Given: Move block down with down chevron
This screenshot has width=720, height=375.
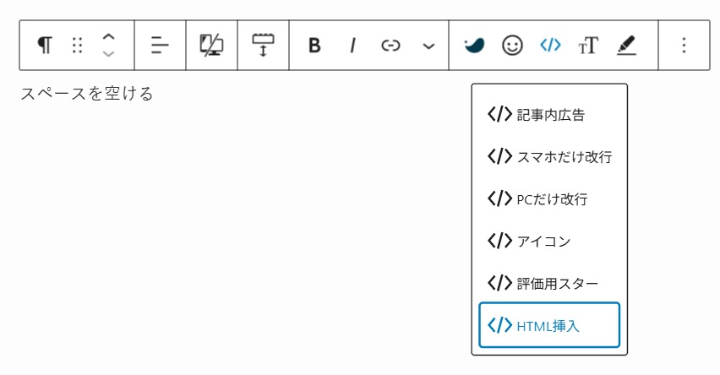Looking at the screenshot, I should click(x=108, y=54).
